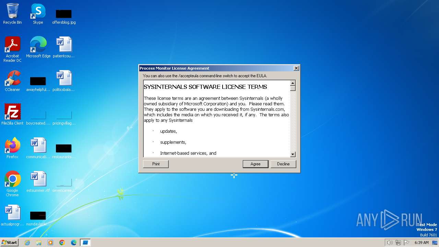Click the 6:39 AM taskbar clock
The image size is (439, 247).
[422, 243]
